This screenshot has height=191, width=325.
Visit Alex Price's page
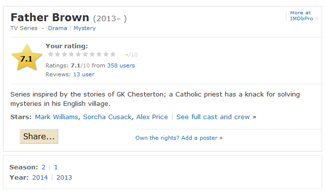(152, 117)
